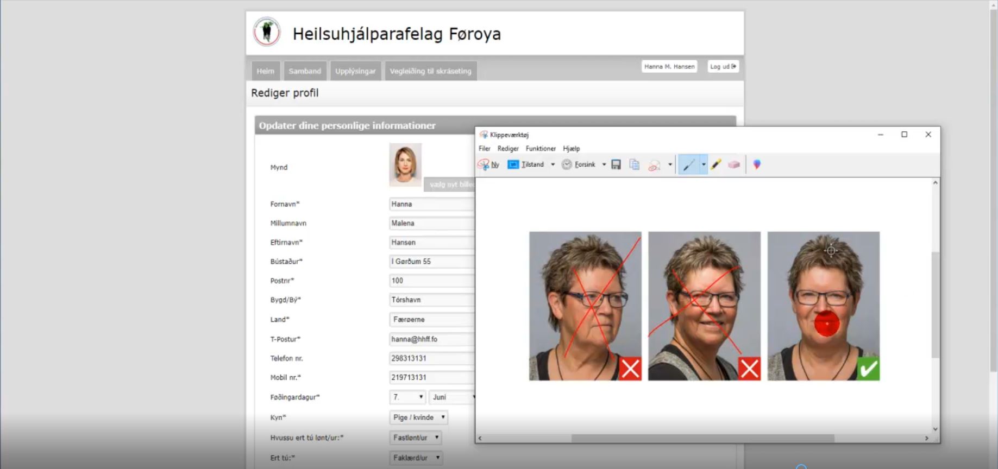998x469 pixels.
Task: Open the birth month dropdown showing Juni
Action: [452, 397]
